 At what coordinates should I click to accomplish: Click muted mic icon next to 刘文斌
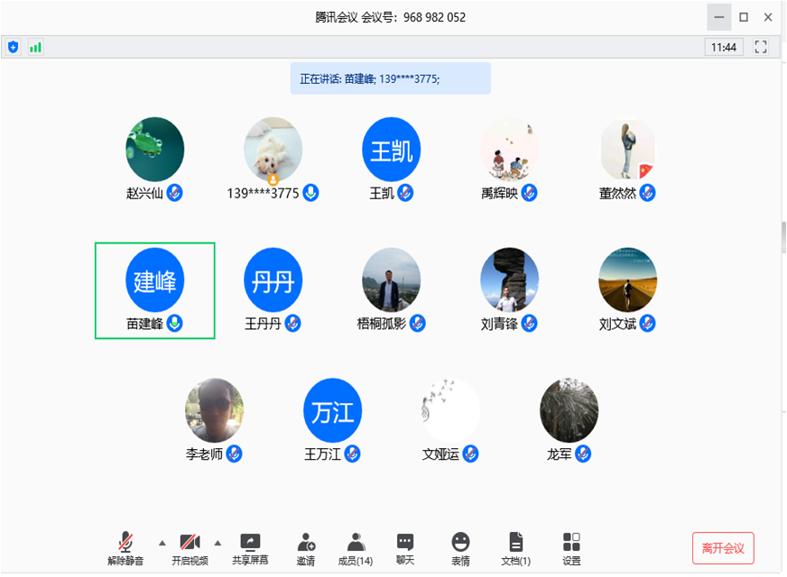(647, 324)
